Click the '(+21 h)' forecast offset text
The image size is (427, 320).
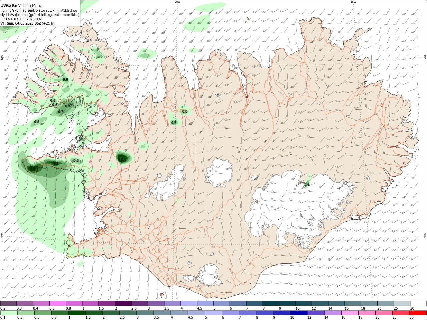click(x=48, y=23)
